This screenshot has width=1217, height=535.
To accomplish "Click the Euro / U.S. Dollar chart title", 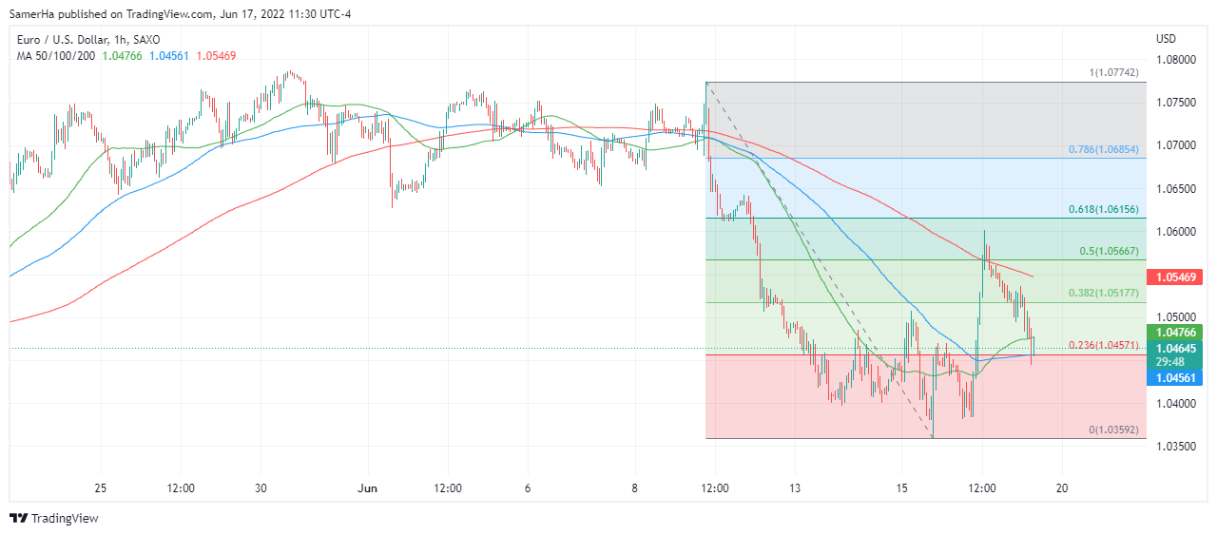I will click(x=88, y=39).
